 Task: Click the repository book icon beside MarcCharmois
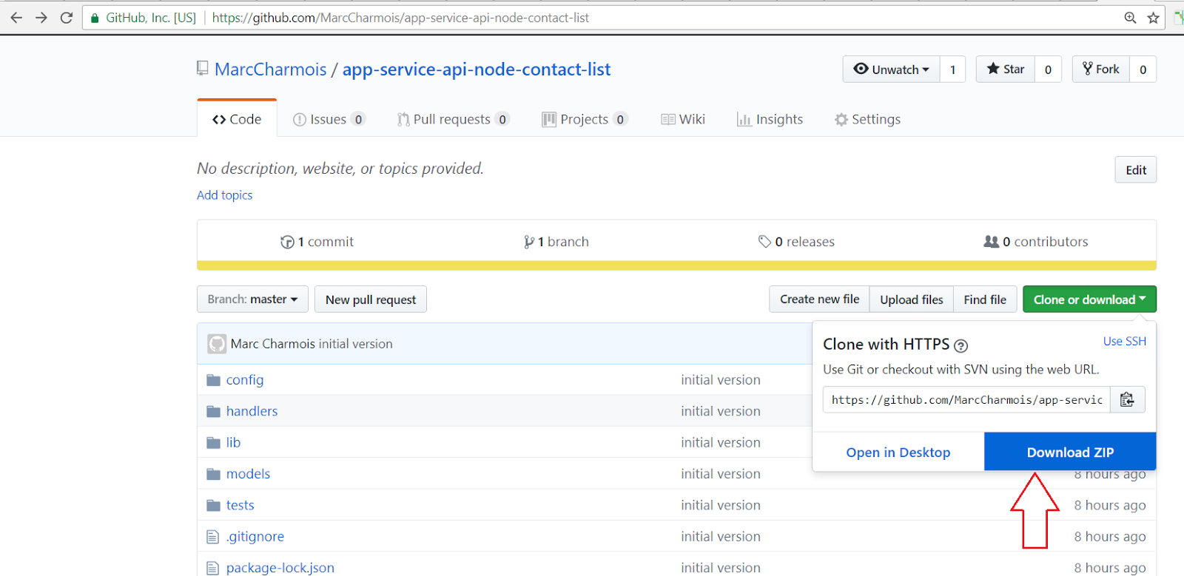[203, 69]
